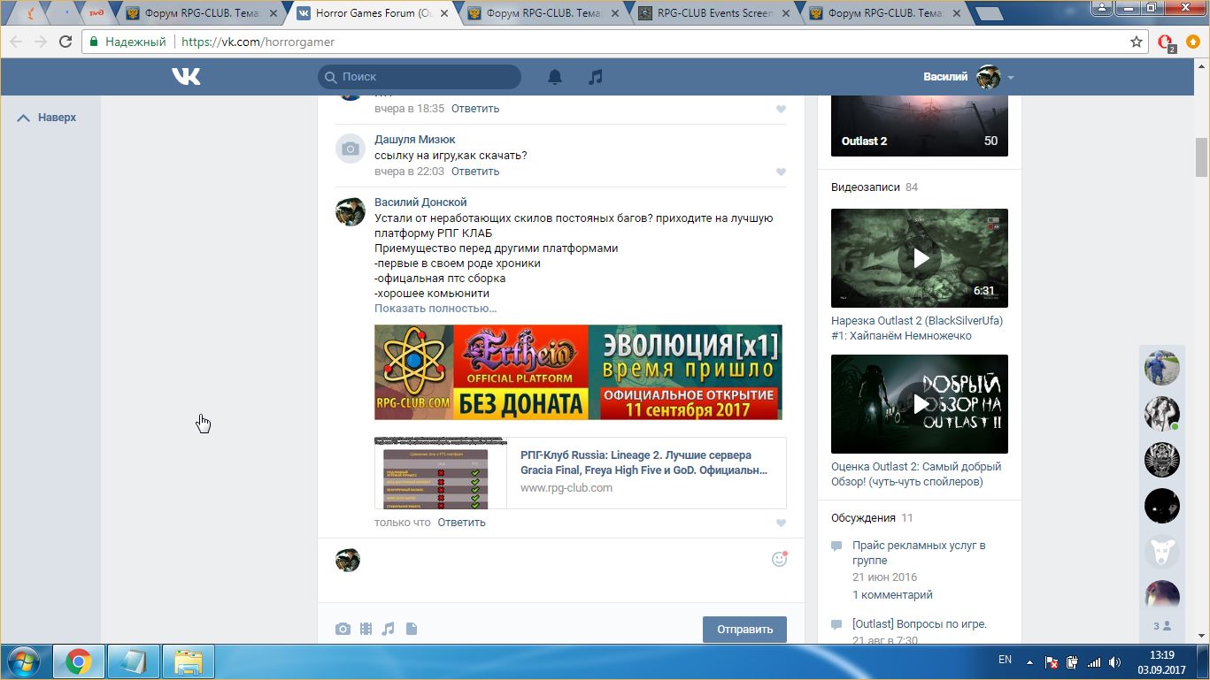Show hidden tray icons arrow

coord(1029,661)
